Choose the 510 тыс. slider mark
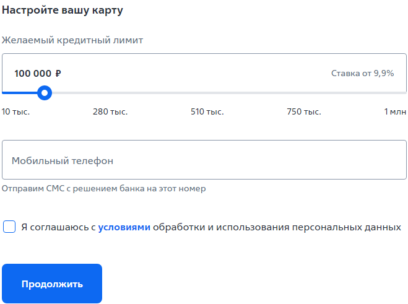 pos(207,111)
